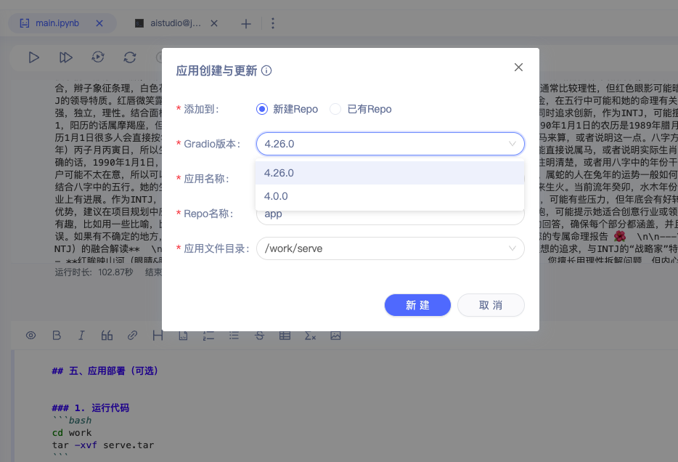Click the refresh kernel circular arrows icon

[x=130, y=57]
